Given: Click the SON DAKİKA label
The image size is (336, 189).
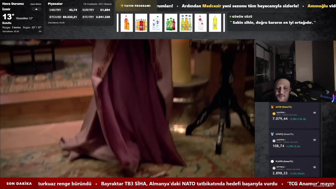Looking at the screenshot, I should [19, 184].
